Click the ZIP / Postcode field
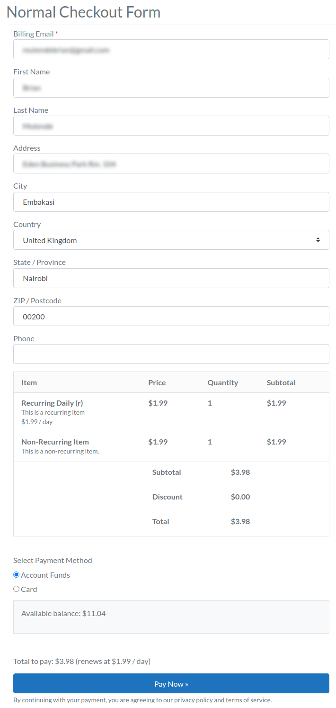The height and width of the screenshot is (708, 336). 171,316
